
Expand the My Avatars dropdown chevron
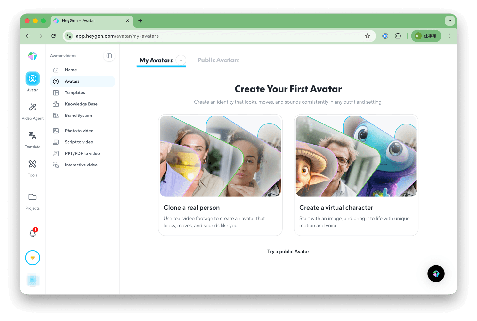[181, 60]
